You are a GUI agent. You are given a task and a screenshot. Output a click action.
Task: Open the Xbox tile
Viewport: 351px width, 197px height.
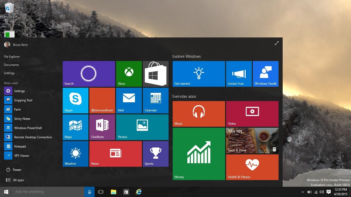tap(129, 74)
